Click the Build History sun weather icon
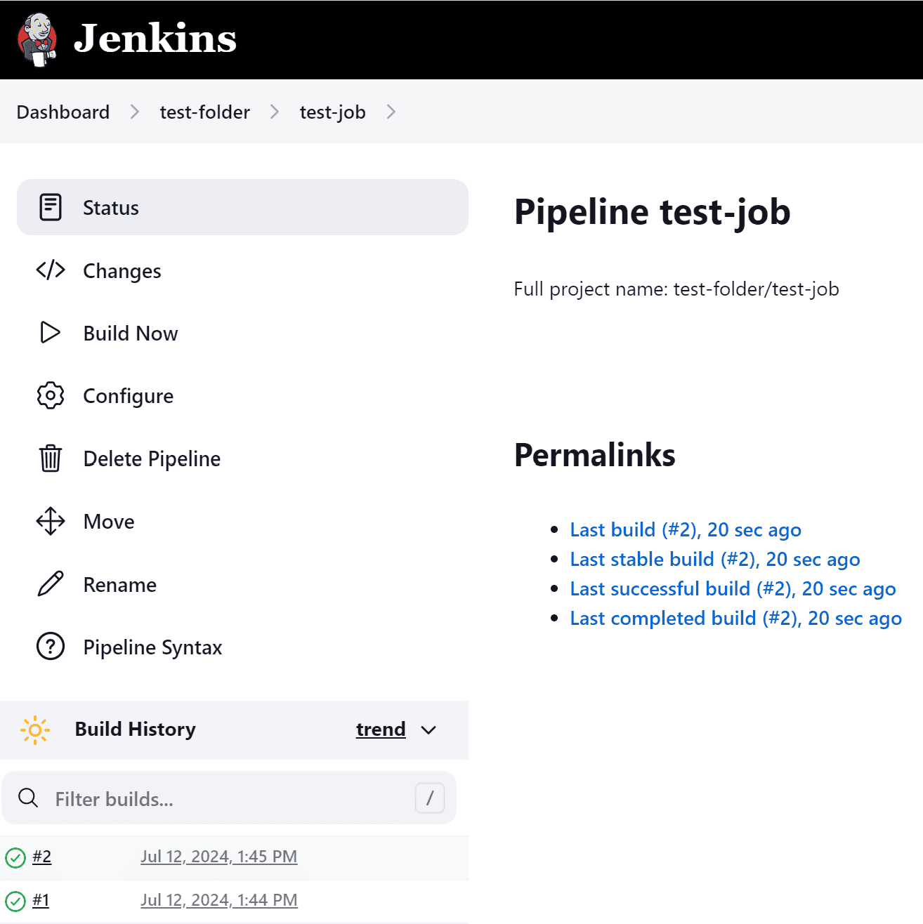The height and width of the screenshot is (924, 923). pos(35,730)
